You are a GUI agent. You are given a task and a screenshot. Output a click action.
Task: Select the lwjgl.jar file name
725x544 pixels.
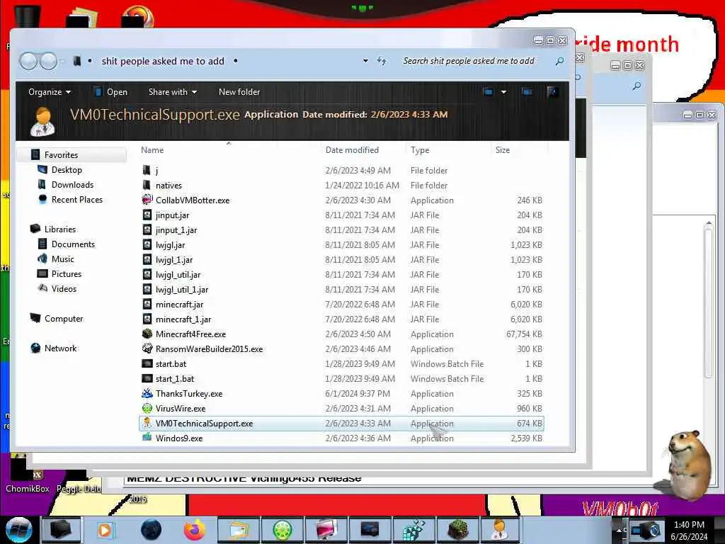click(x=170, y=244)
